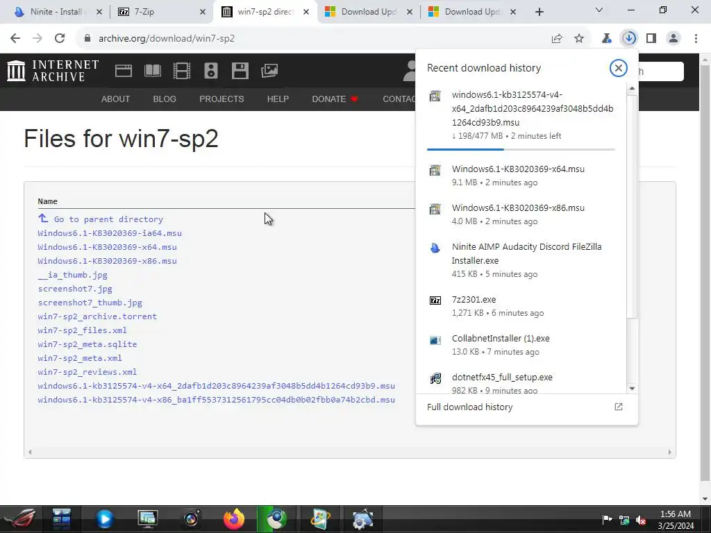This screenshot has height=533, width=711.
Task: Open the ROG start button
Action: (x=22, y=519)
